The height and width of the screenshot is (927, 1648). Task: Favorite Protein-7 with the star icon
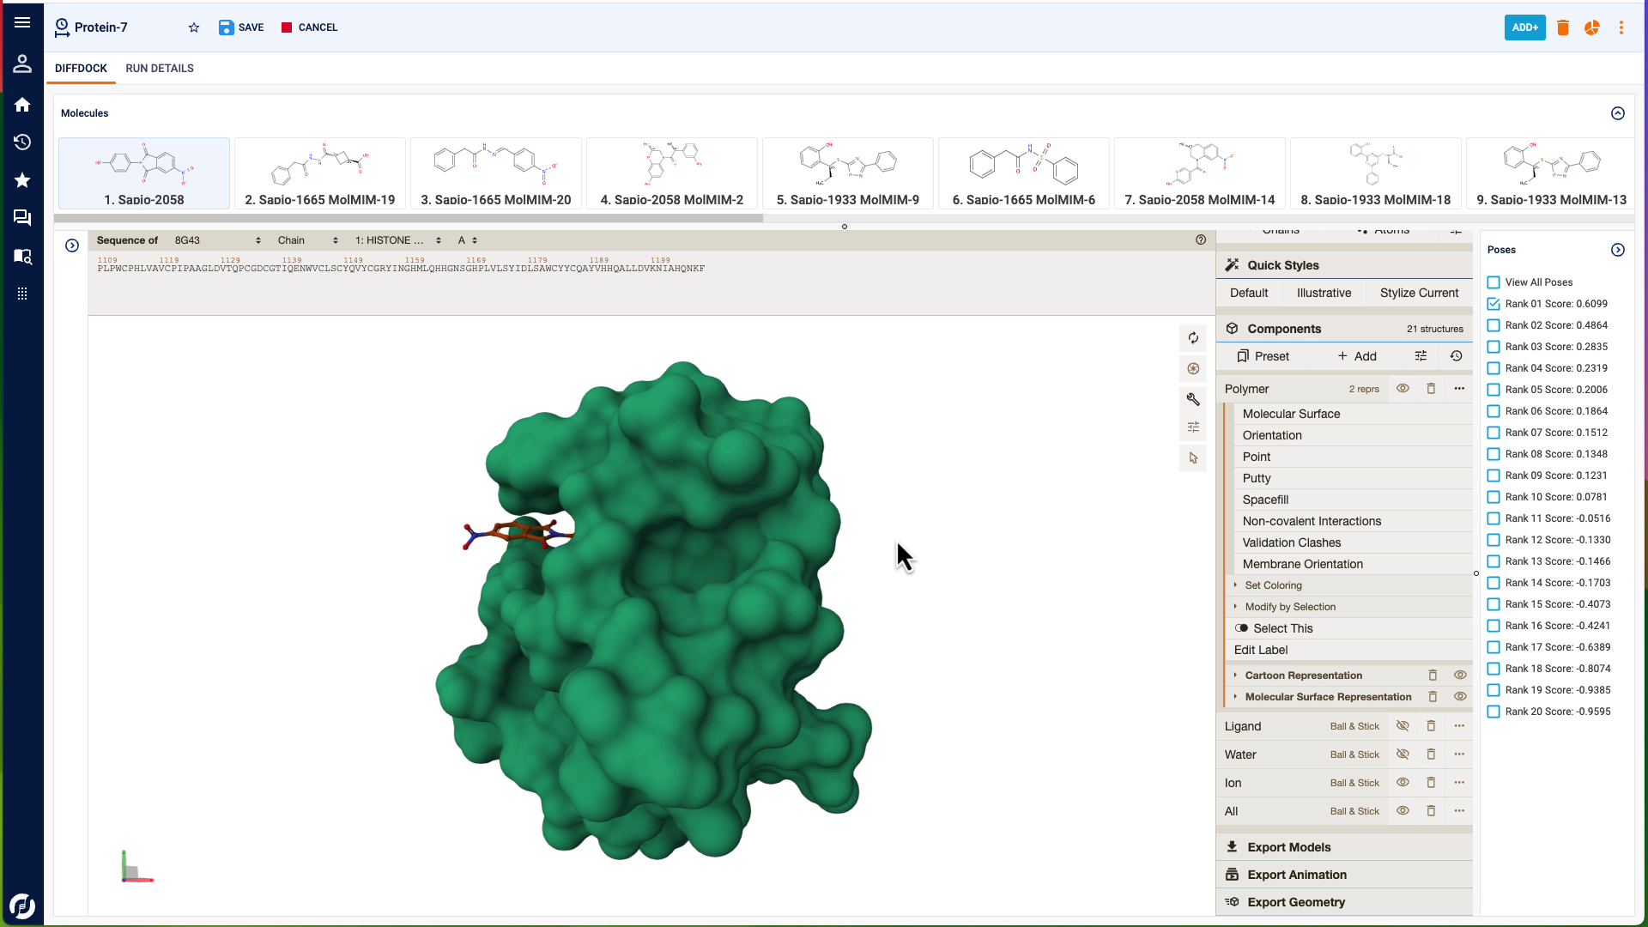(194, 27)
